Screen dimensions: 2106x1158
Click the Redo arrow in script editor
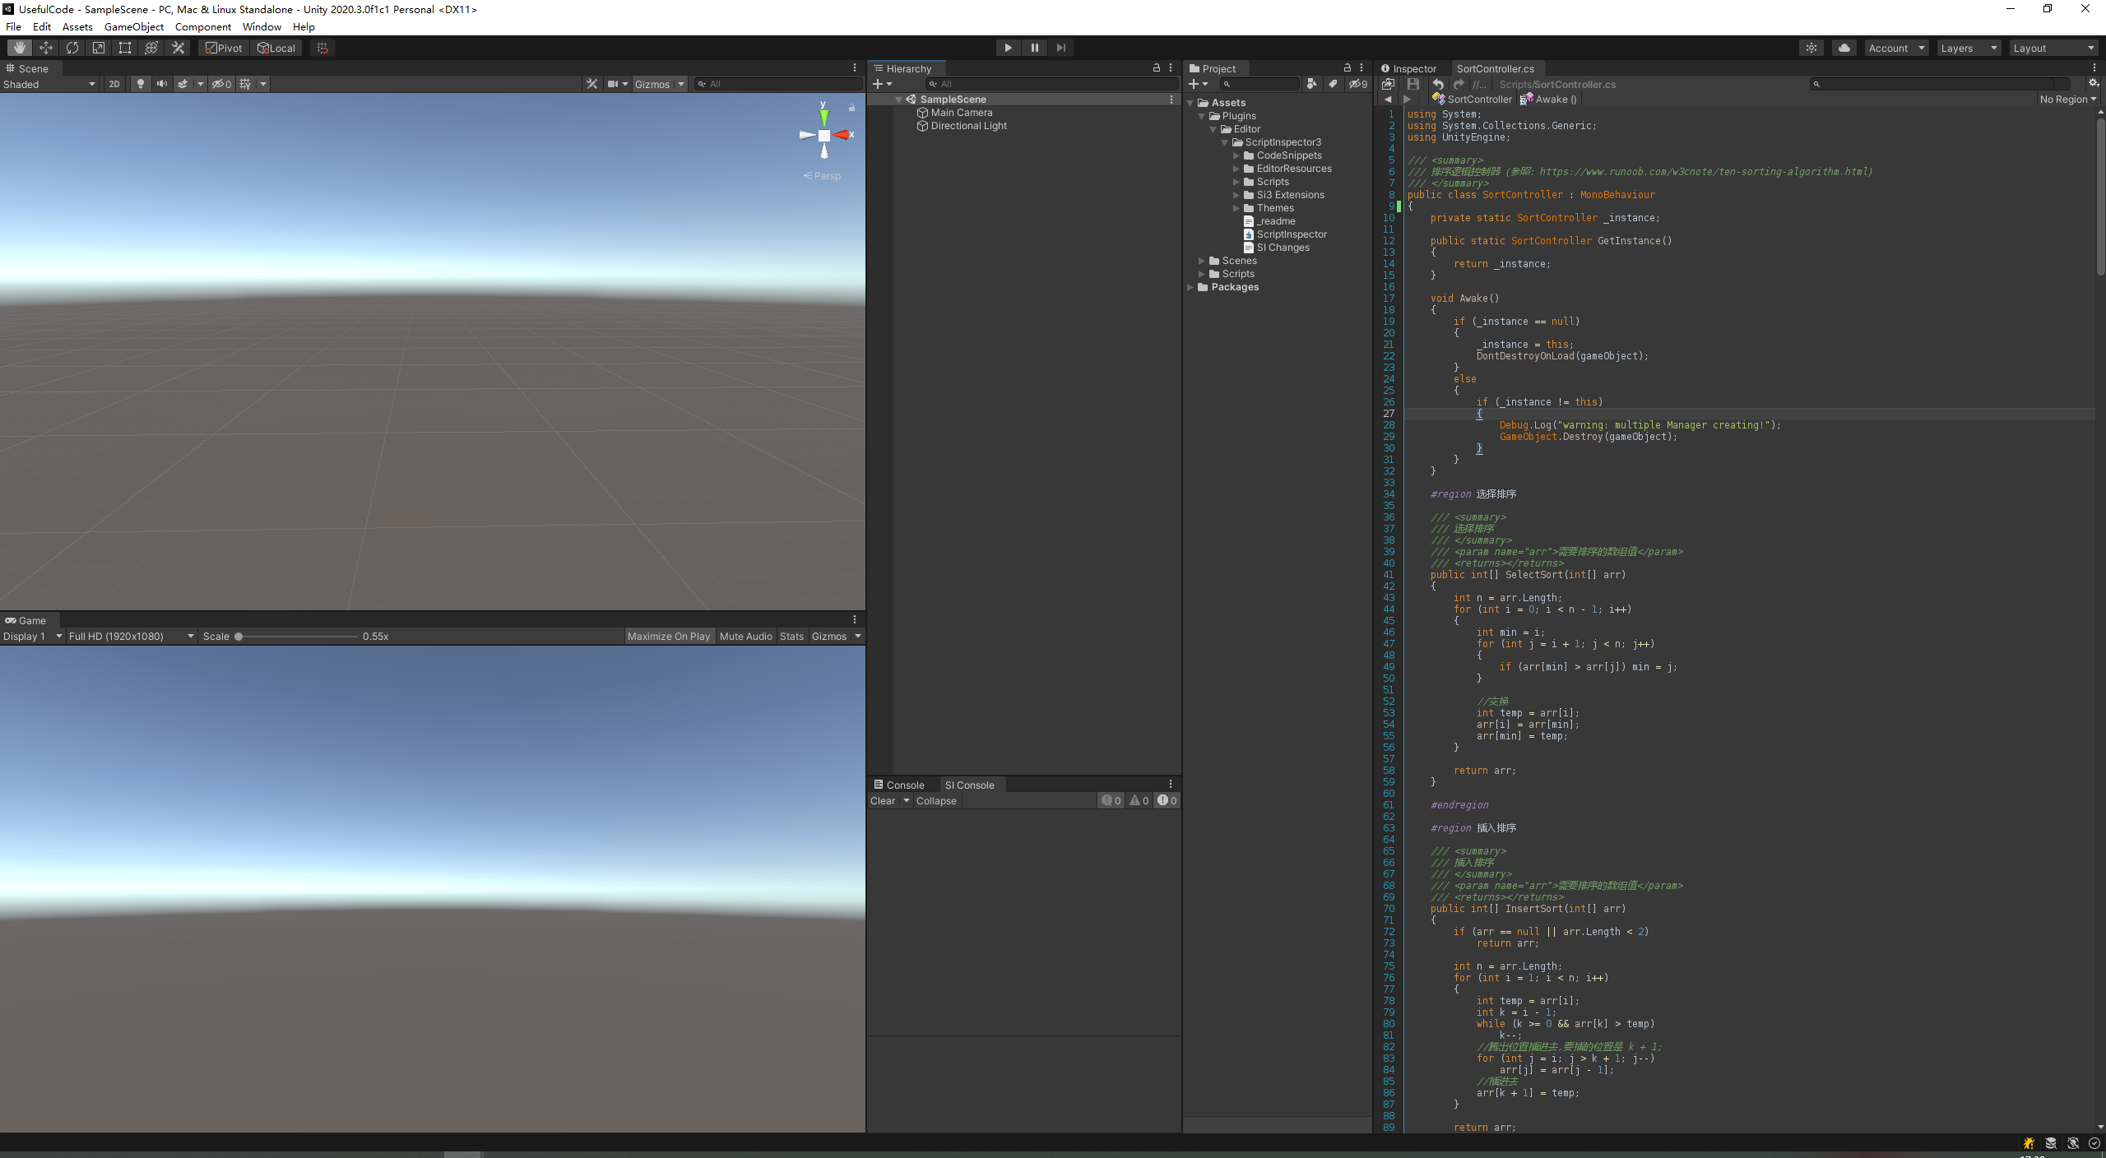pos(1459,84)
